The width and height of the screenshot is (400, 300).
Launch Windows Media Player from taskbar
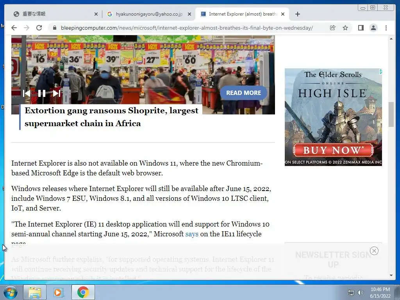pos(59,292)
